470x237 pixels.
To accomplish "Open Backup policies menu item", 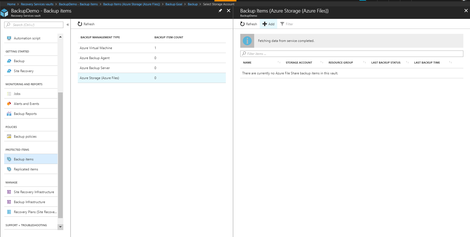I will [x=31, y=137].
